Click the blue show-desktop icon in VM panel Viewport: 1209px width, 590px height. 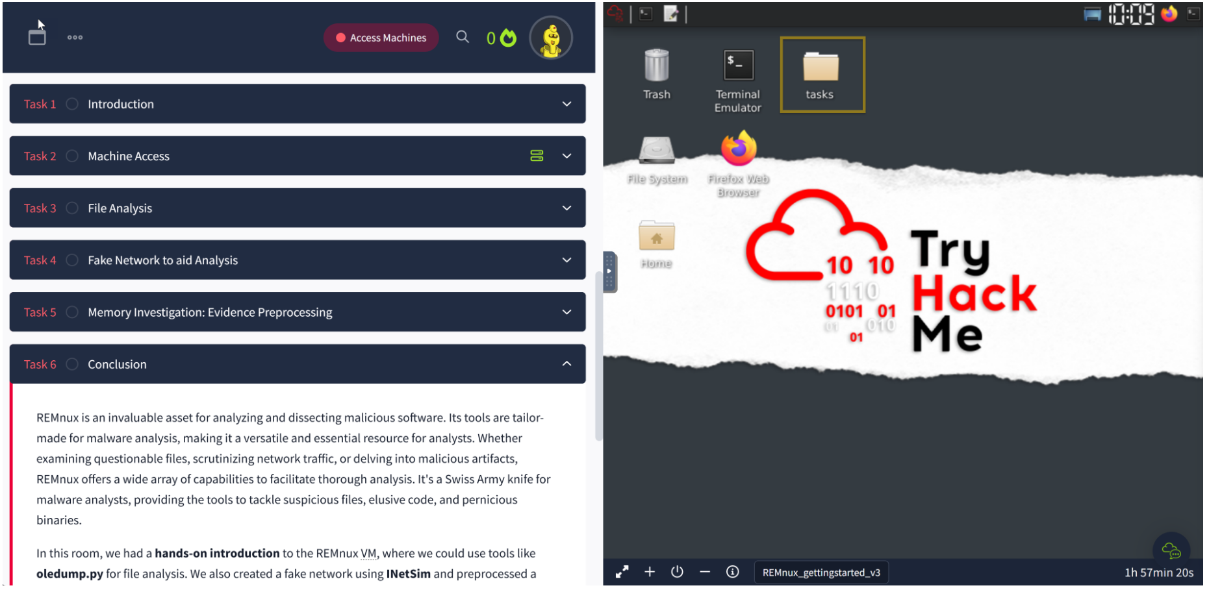(x=1093, y=14)
